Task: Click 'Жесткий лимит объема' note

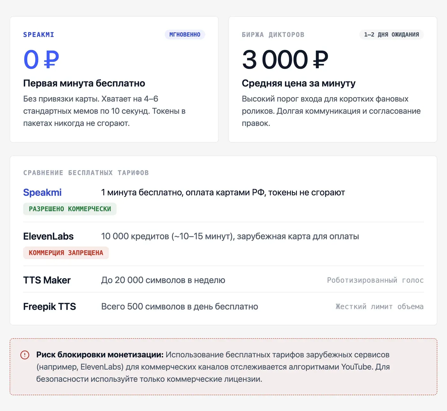Action: [380, 307]
